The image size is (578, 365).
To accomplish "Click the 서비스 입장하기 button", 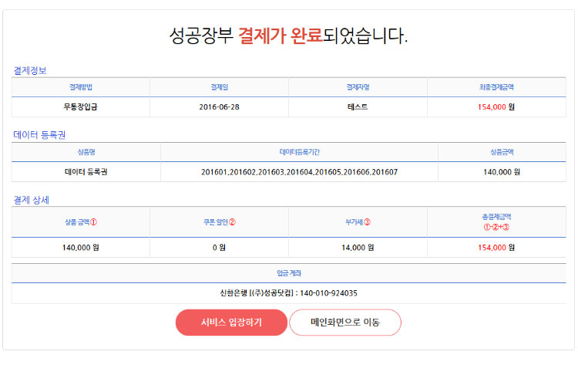I will coord(231,323).
